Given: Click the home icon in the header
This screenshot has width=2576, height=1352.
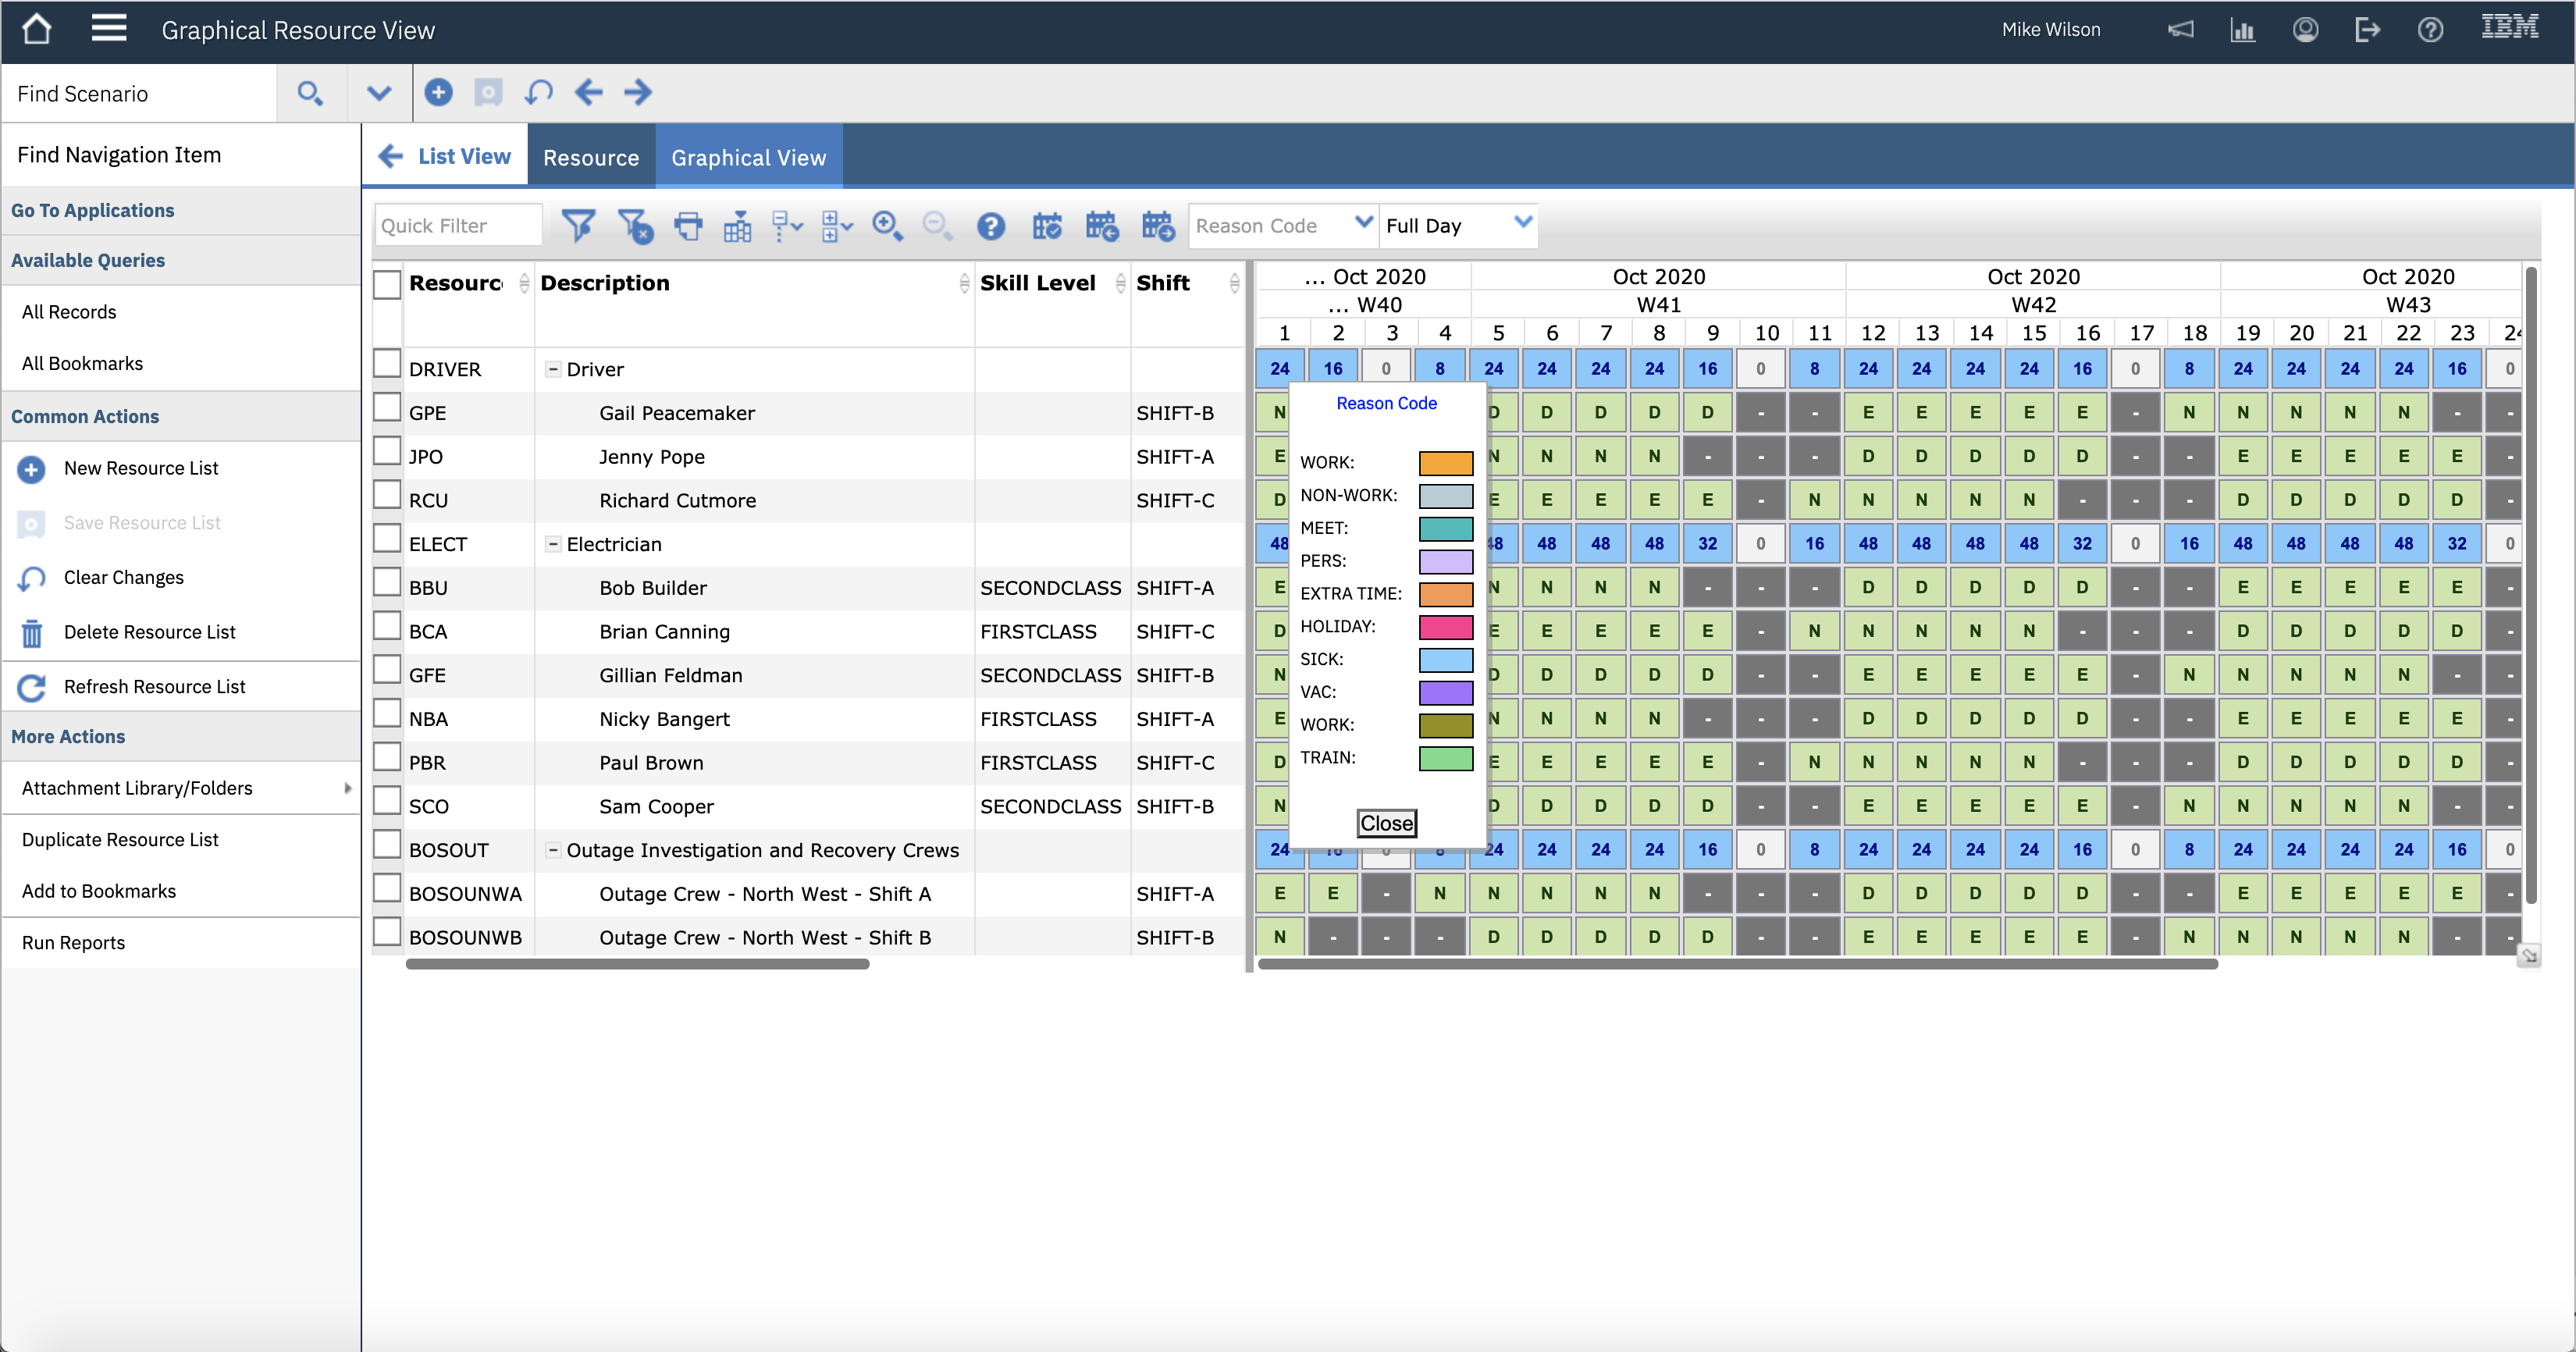Looking at the screenshot, I should point(36,29).
